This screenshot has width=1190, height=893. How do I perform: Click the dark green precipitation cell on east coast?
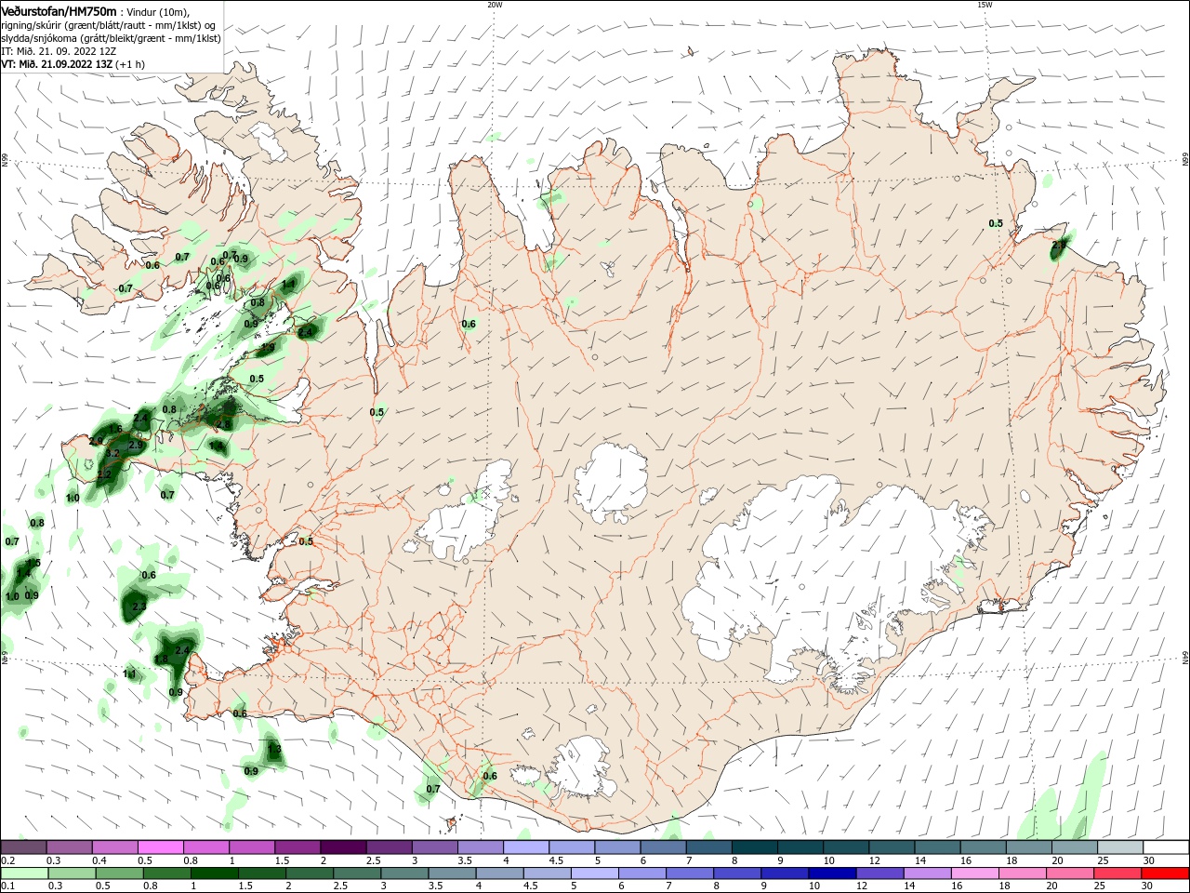[1061, 246]
